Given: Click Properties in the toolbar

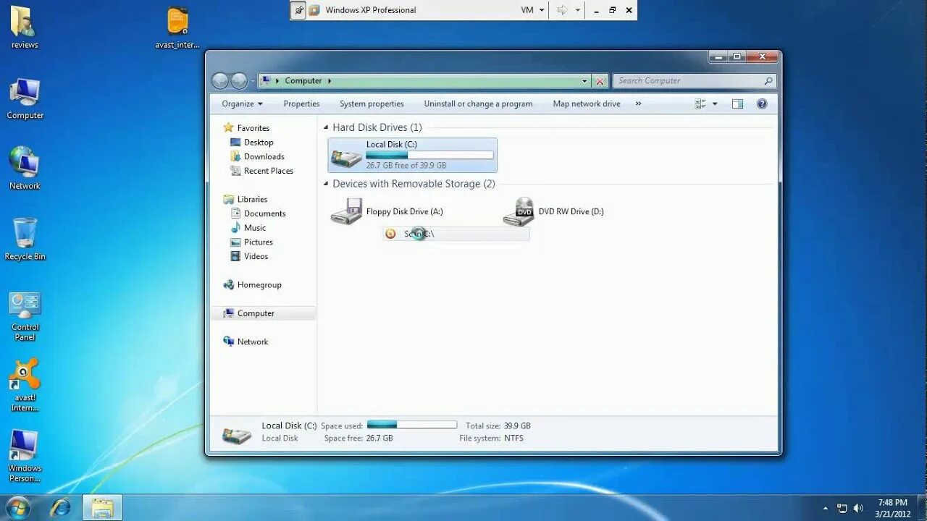Looking at the screenshot, I should click(x=301, y=103).
